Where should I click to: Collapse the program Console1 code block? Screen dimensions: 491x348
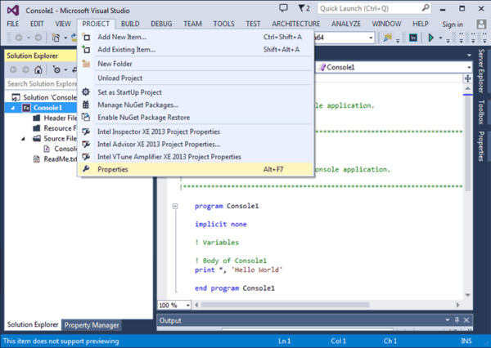coord(176,206)
